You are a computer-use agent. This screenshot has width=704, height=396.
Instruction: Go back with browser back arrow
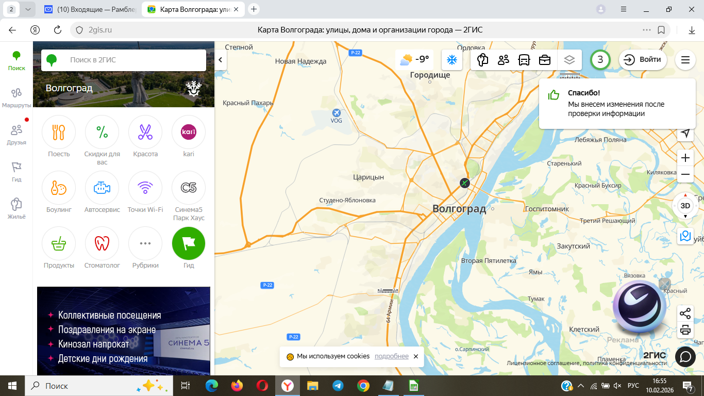point(12,30)
